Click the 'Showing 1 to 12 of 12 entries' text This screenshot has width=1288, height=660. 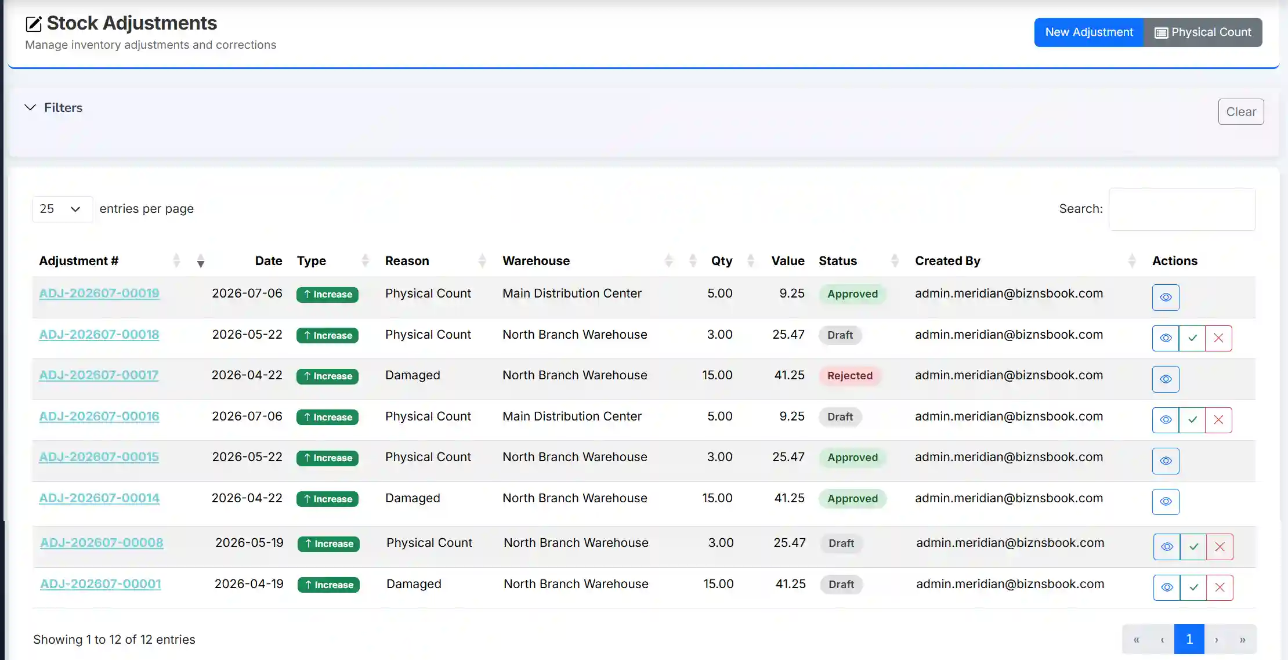(x=114, y=640)
